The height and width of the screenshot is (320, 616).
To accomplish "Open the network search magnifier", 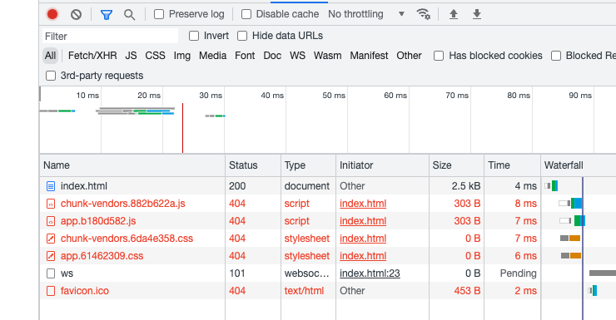I will 129,15.
